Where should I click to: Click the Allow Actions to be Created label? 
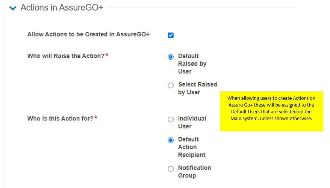point(88,35)
